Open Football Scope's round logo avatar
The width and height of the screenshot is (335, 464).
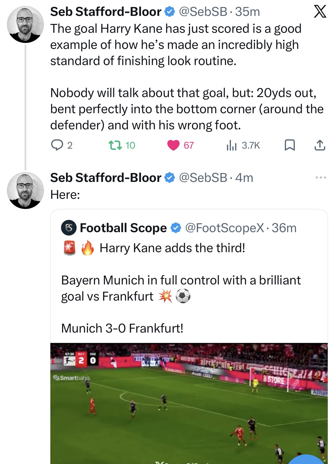pos(69,228)
